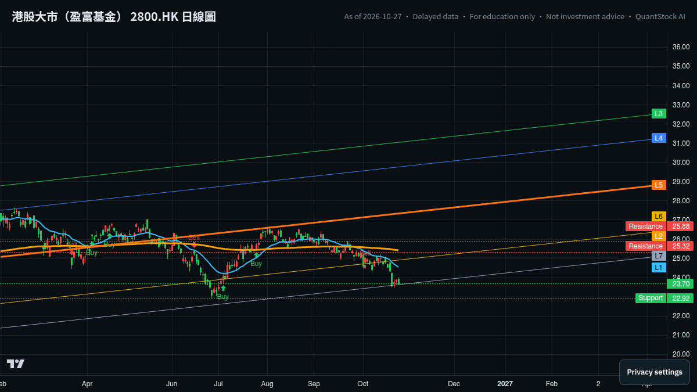Screen dimensions: 697x392
Task: Click the L2 line label
Action: point(659,236)
